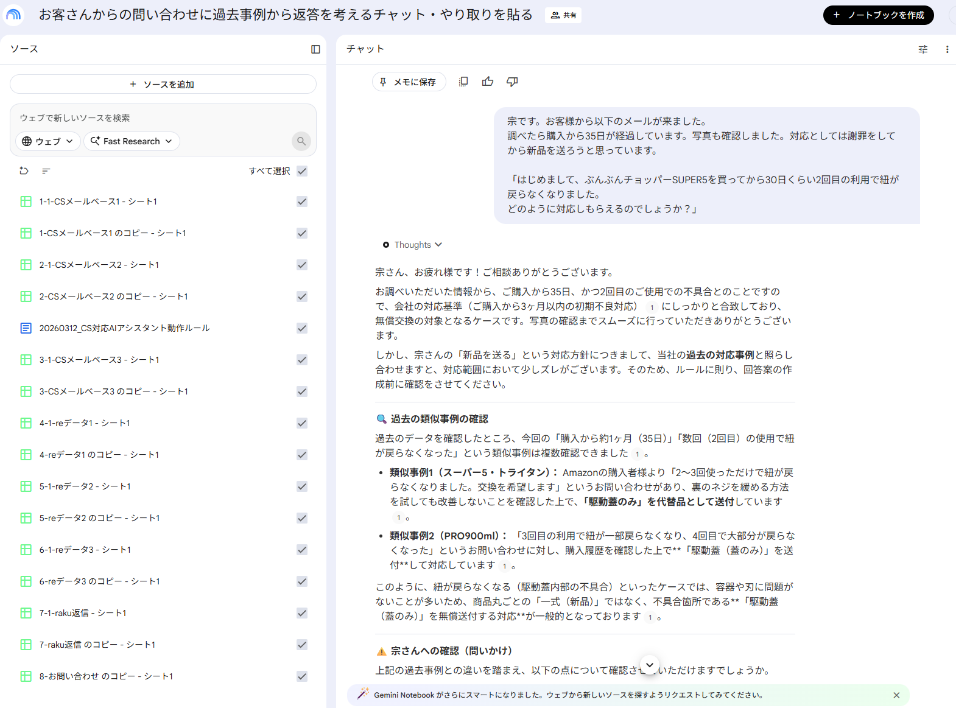Open source 7-raku返信 のコピー - シート1
The height and width of the screenshot is (708, 956).
pyautogui.click(x=97, y=645)
